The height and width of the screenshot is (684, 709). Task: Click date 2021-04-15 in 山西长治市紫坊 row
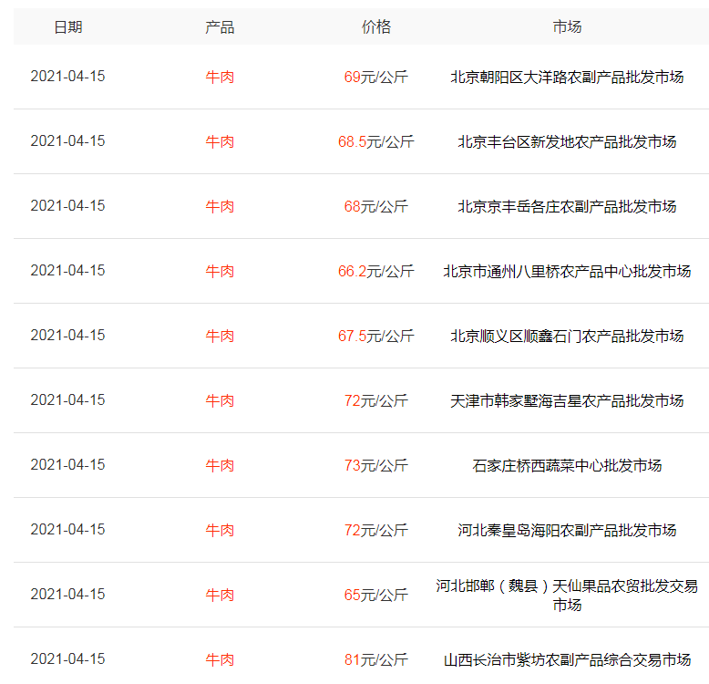(x=67, y=658)
